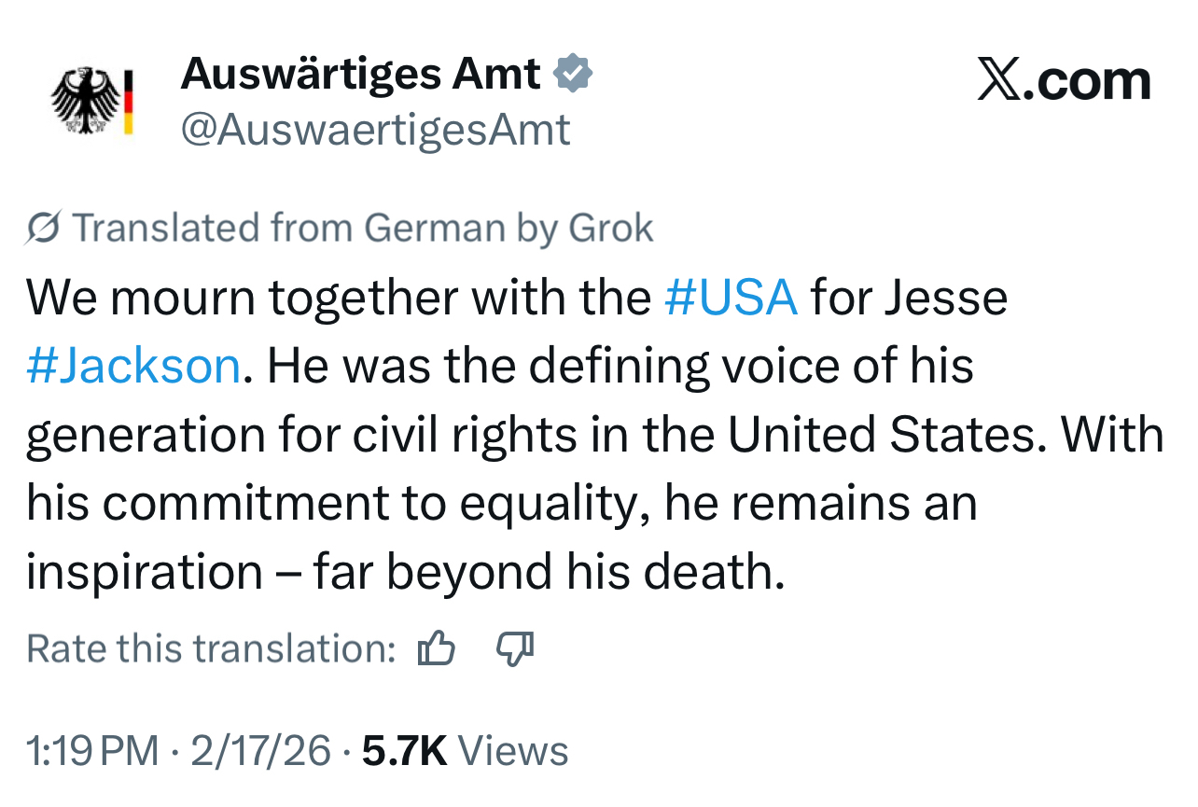Open the #USA hashtag
1198x807 pixels.
click(731, 298)
